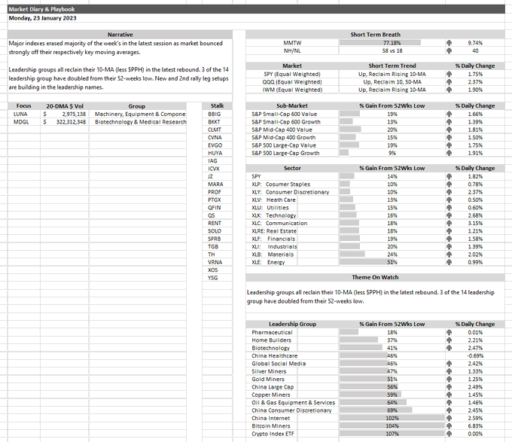Screen dimensions: 512x442
Task: Click the up arrow for Crypto Index ETF
Action: (x=449, y=434)
